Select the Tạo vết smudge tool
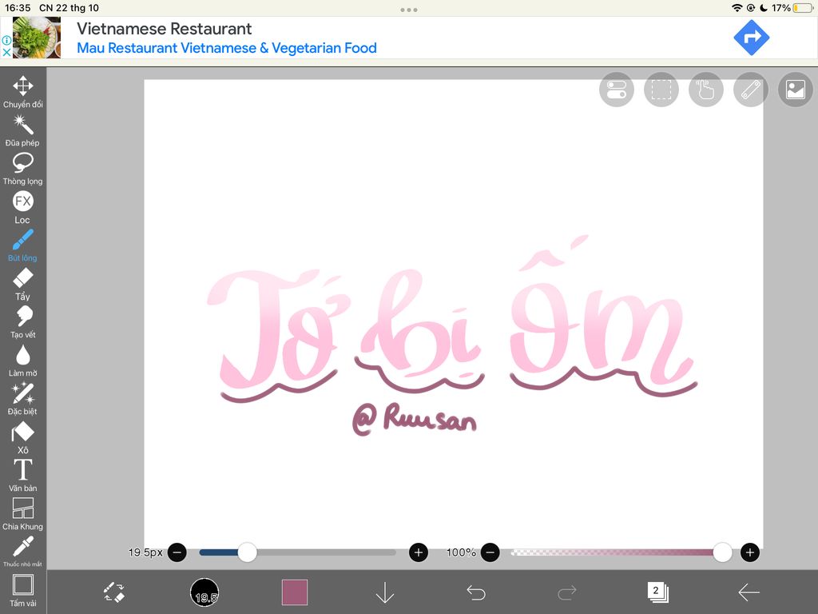 coord(23,322)
